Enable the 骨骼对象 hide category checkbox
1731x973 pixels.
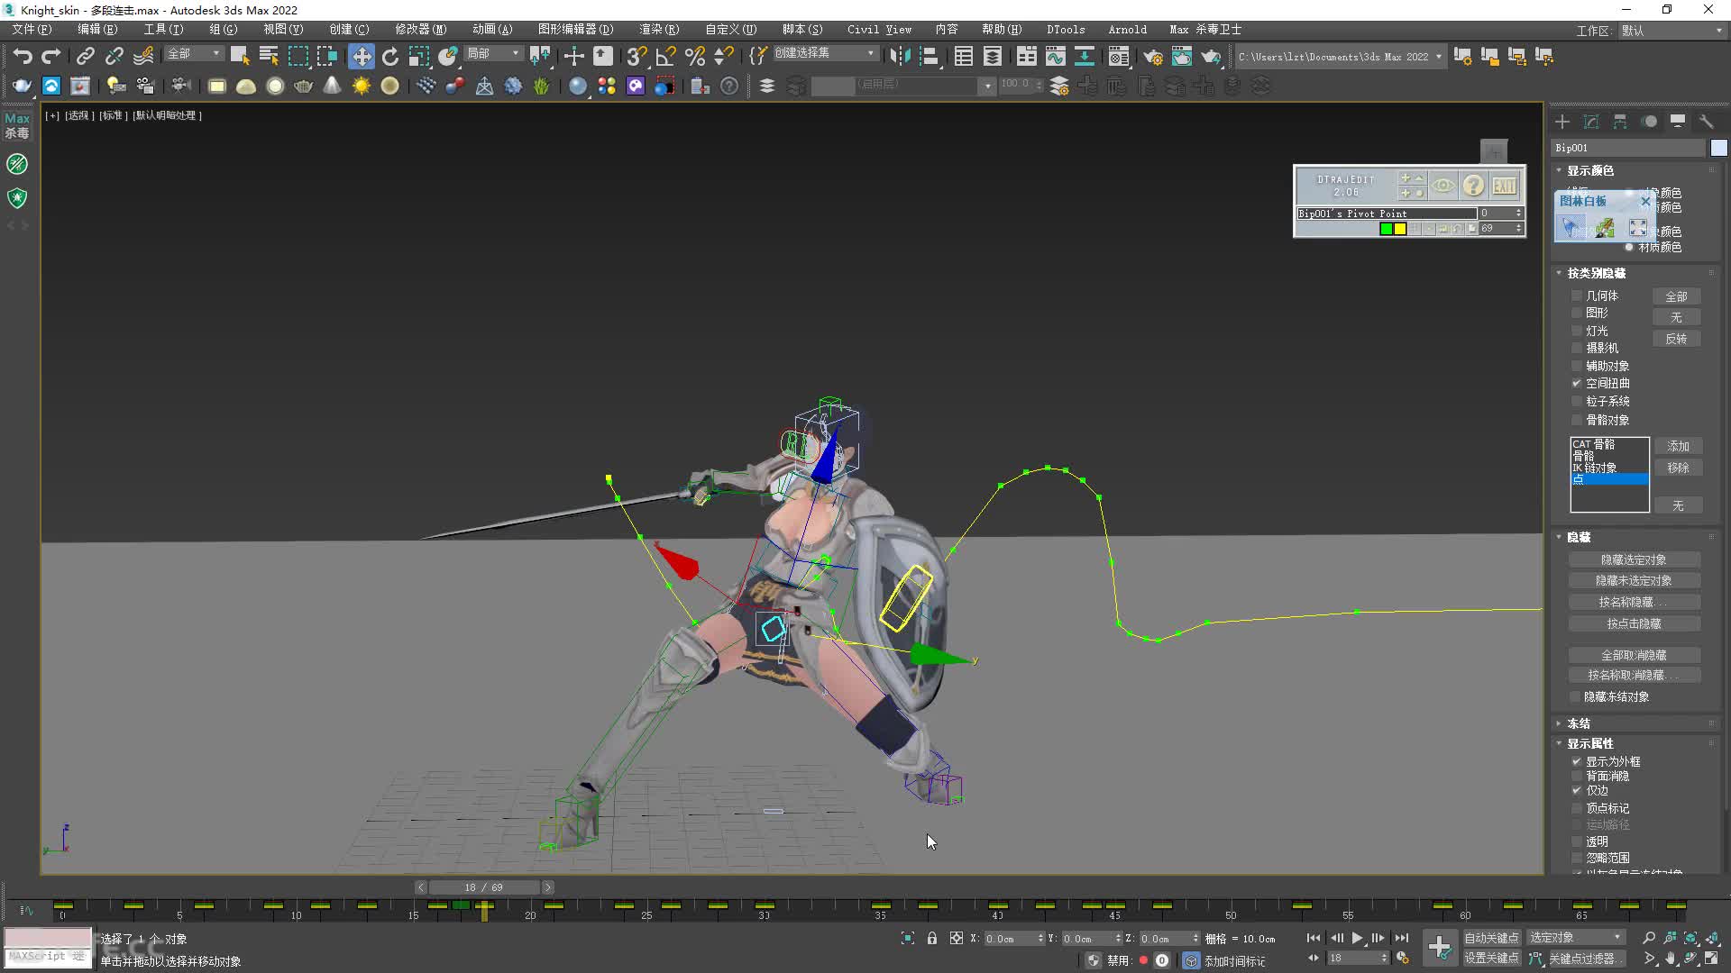pos(1577,420)
